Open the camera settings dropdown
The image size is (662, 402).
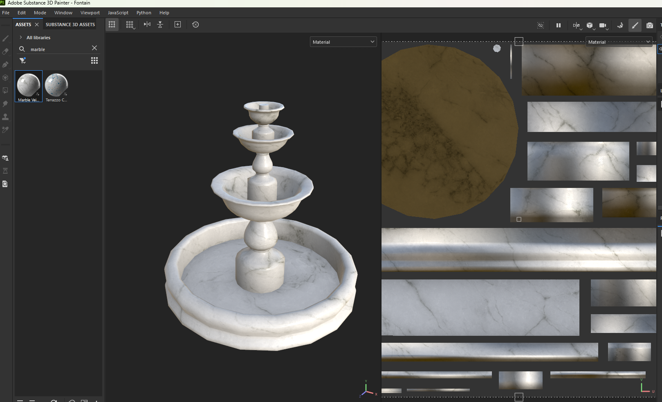tap(604, 26)
